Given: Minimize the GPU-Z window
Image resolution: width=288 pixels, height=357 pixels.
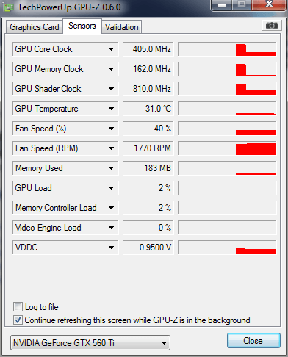Looking at the screenshot, I should (222, 4).
